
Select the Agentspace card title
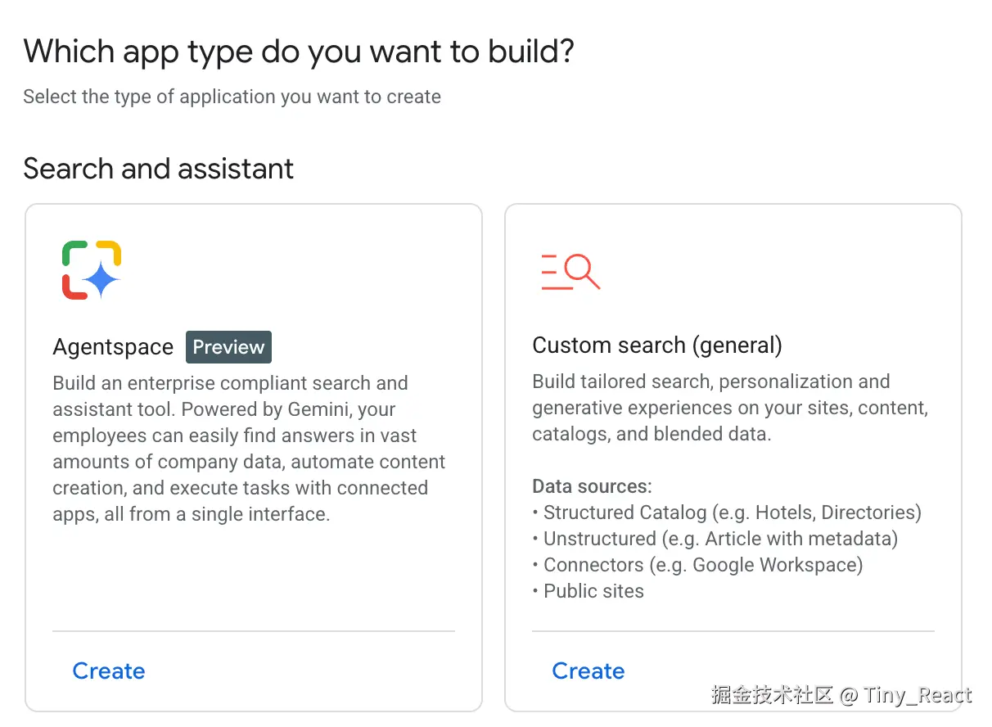click(x=113, y=347)
